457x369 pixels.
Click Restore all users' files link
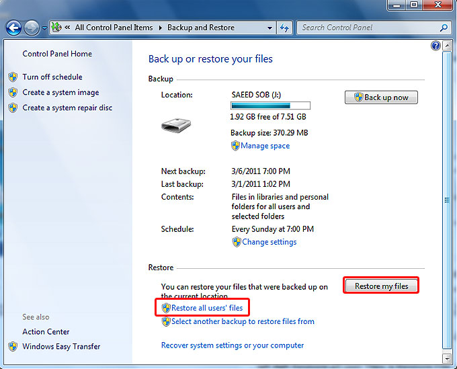(x=207, y=308)
